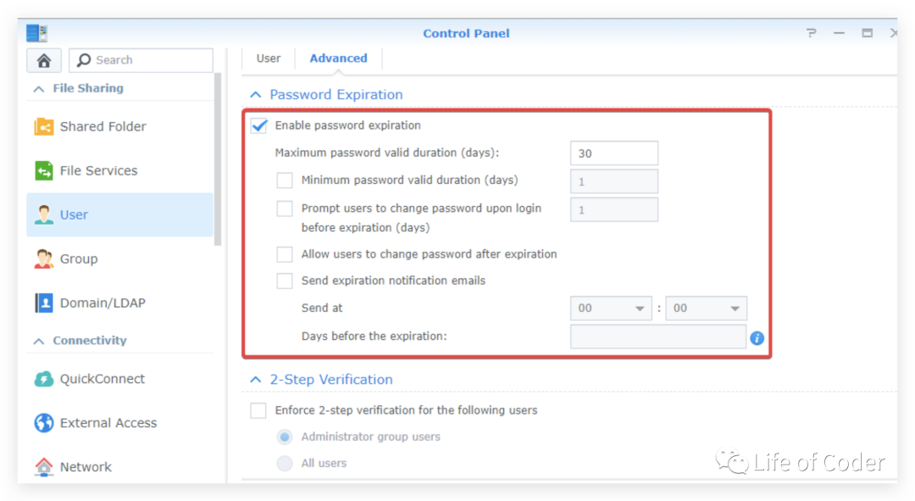Collapse the Password Expiration section
The width and height of the screenshot is (915, 501).
click(x=256, y=95)
